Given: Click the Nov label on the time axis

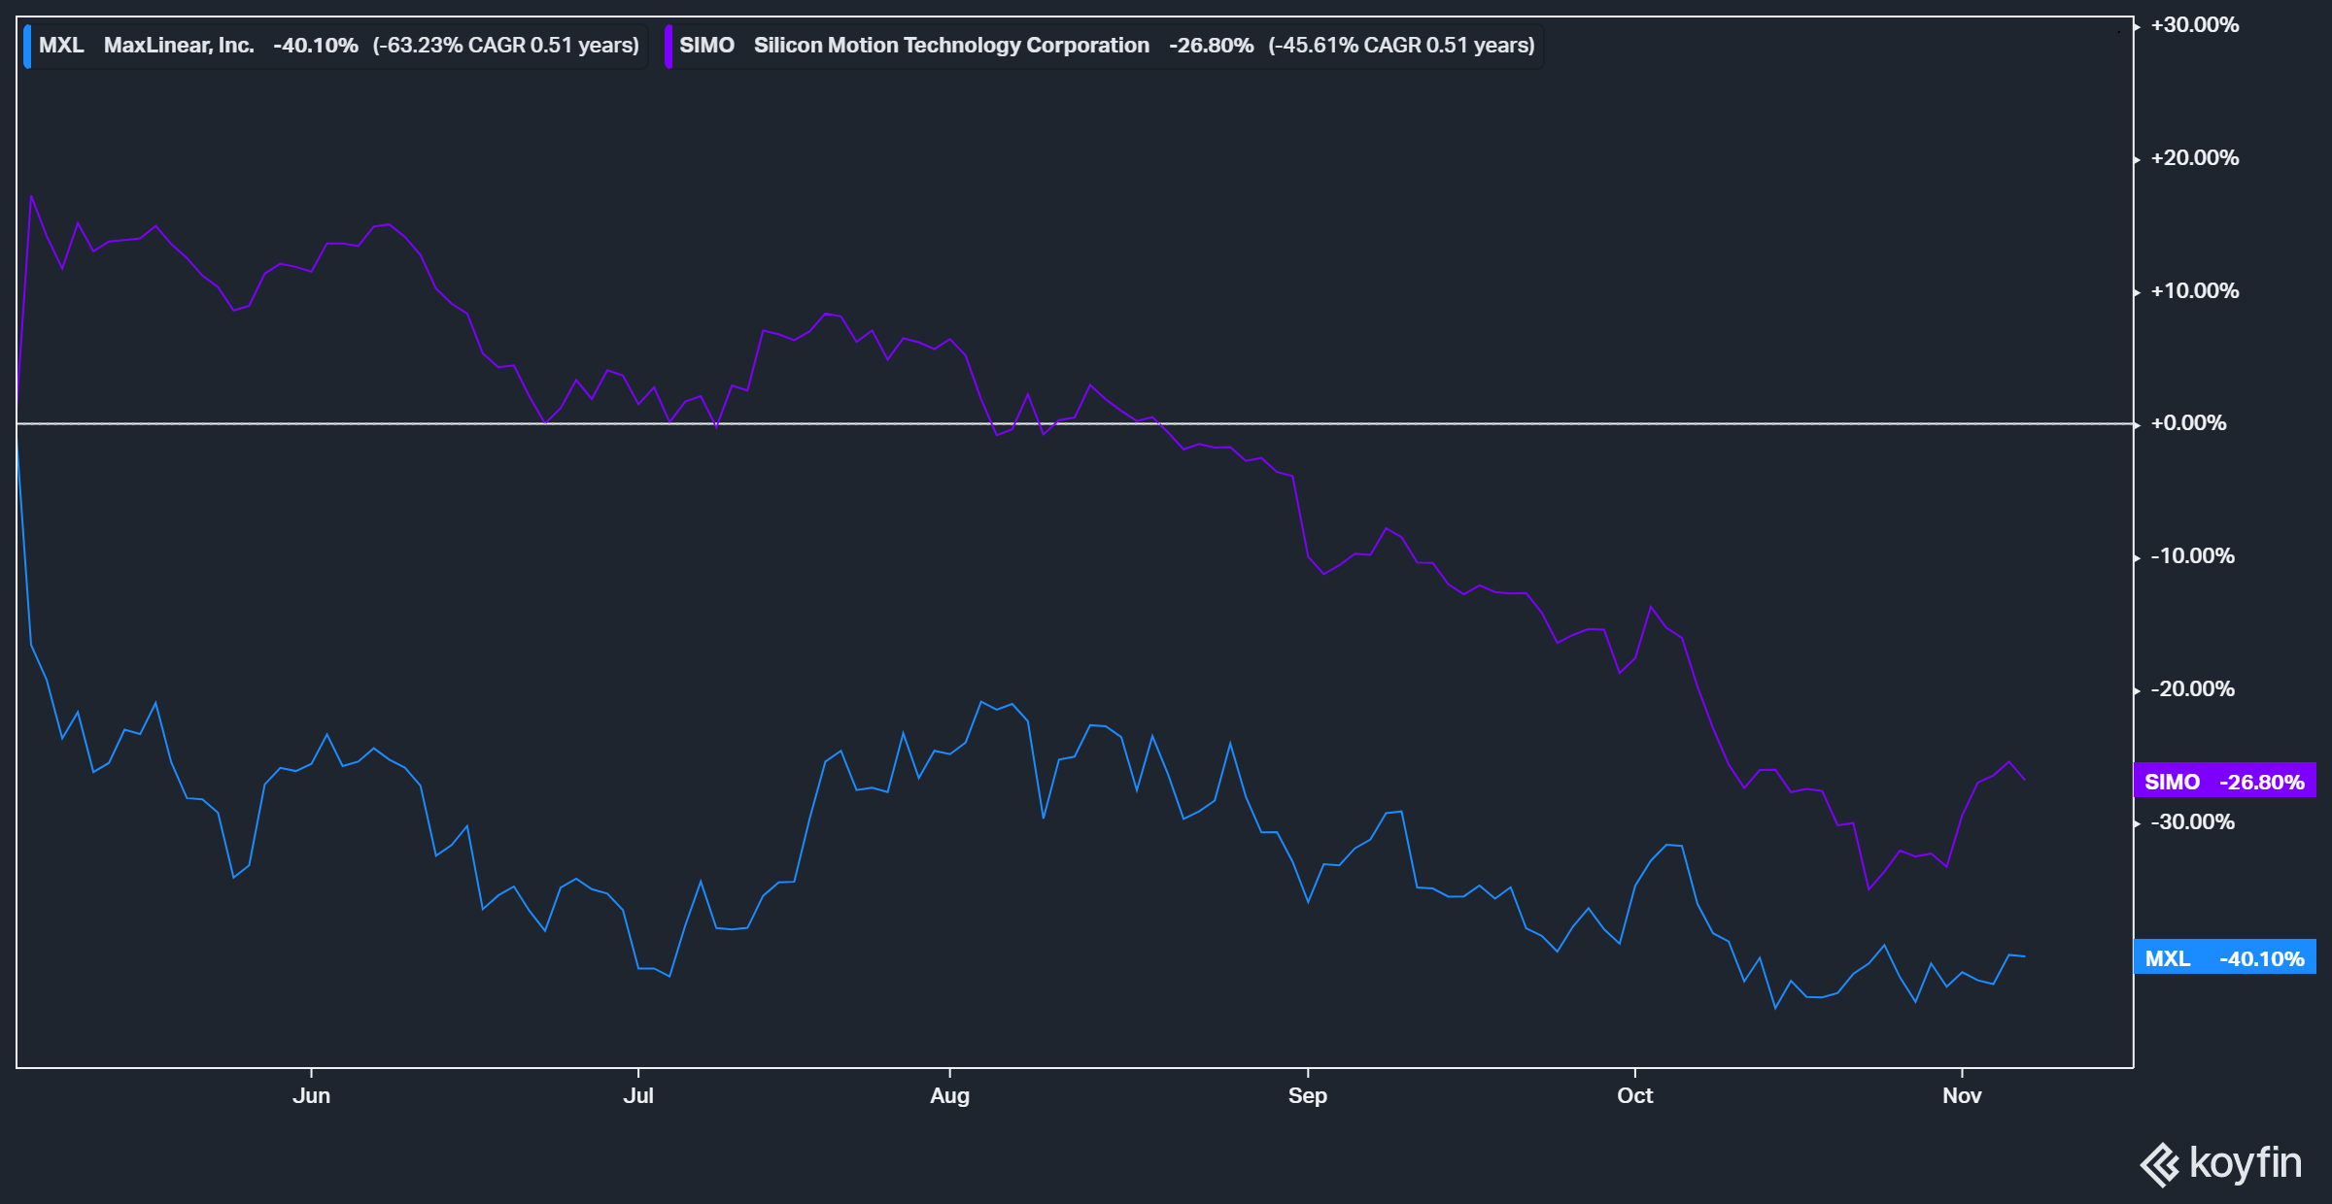Looking at the screenshot, I should coord(1962,1096).
